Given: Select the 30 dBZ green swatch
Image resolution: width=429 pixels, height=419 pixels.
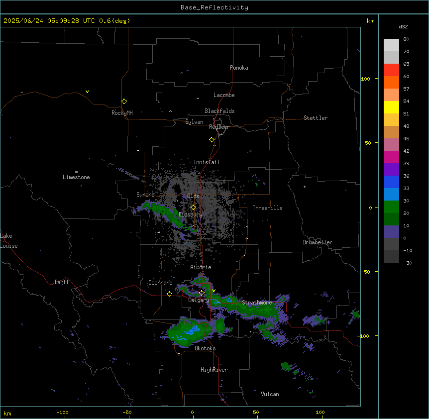Looking at the screenshot, I should click(391, 207).
